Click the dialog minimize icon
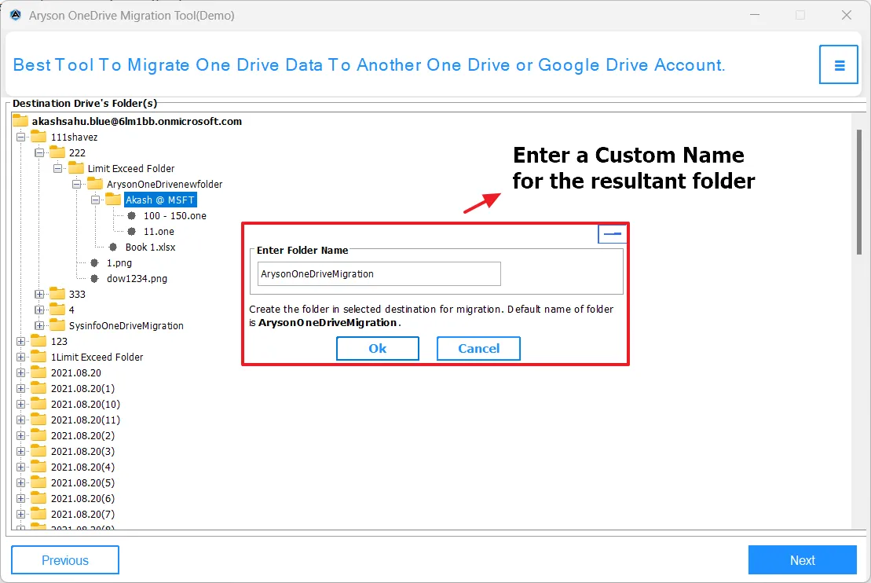Viewport: 871px width, 583px height. point(612,234)
